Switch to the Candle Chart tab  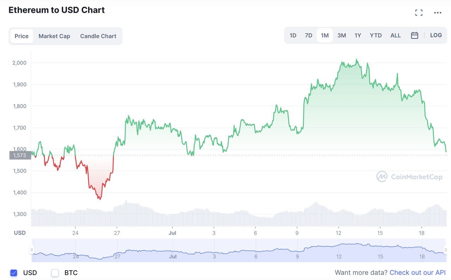click(98, 36)
